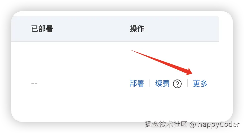Click the 掘金技术社区 watermark text
This screenshot has height=133, width=244.
click(166, 124)
